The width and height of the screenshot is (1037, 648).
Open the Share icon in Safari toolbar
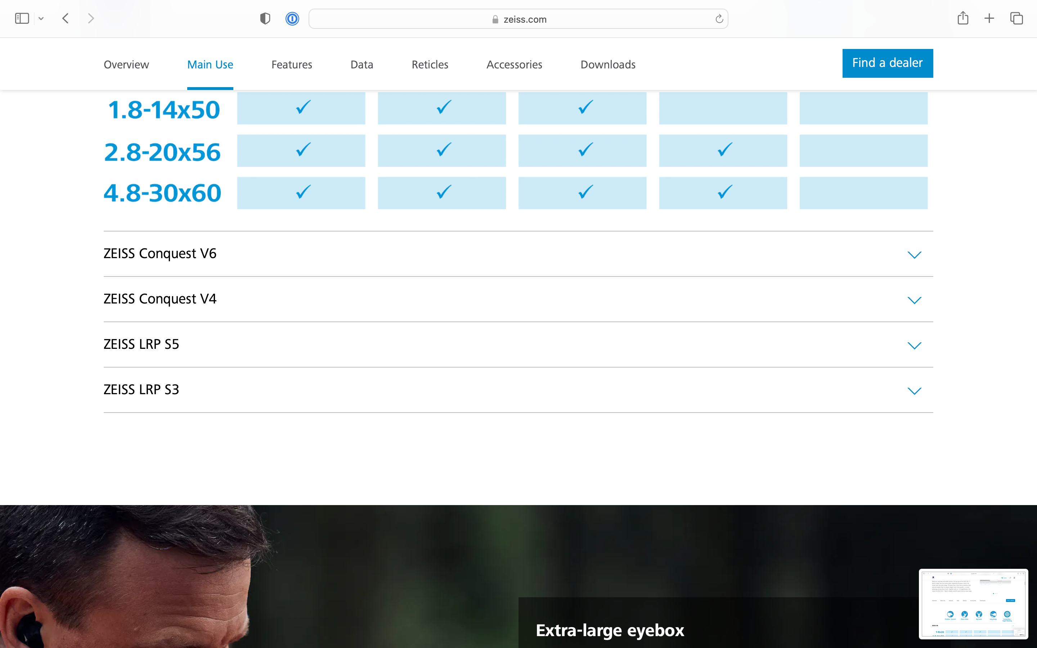963,18
